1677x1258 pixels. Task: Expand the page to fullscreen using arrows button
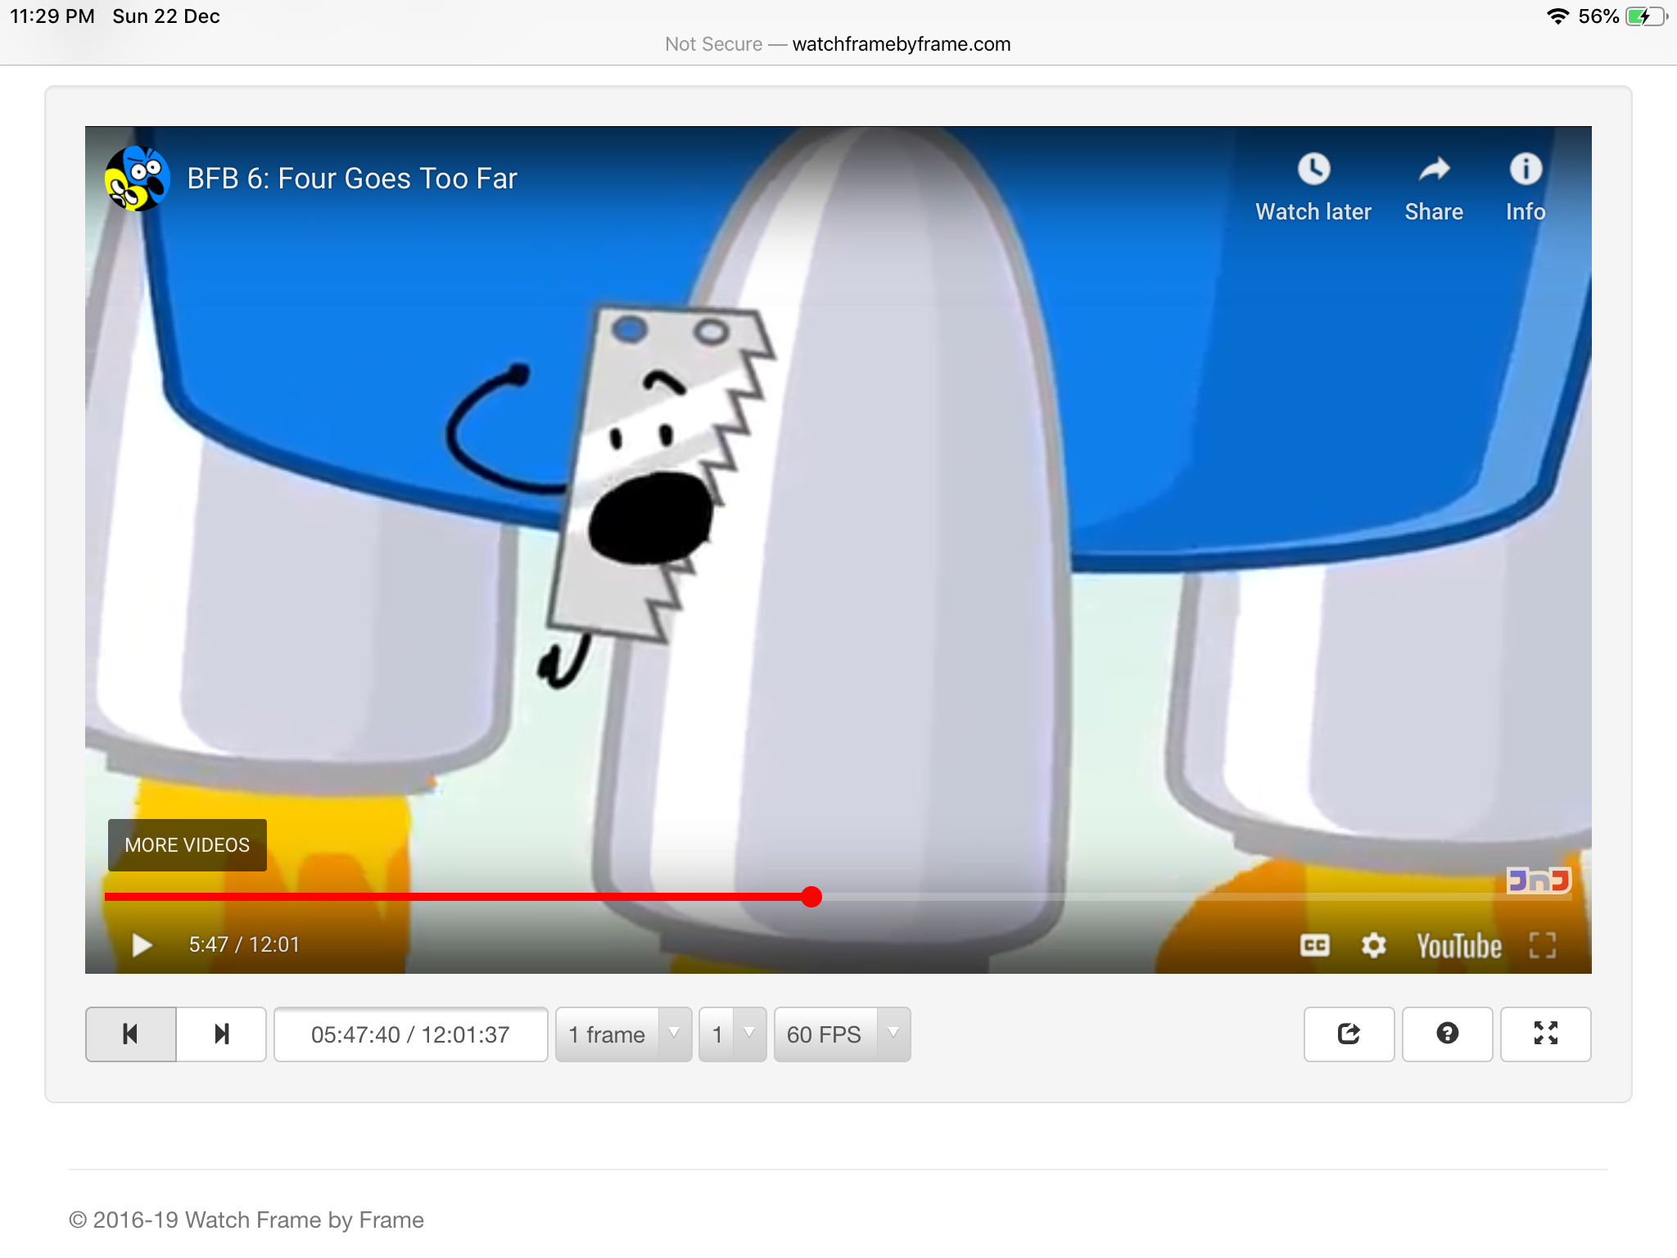point(1545,1034)
